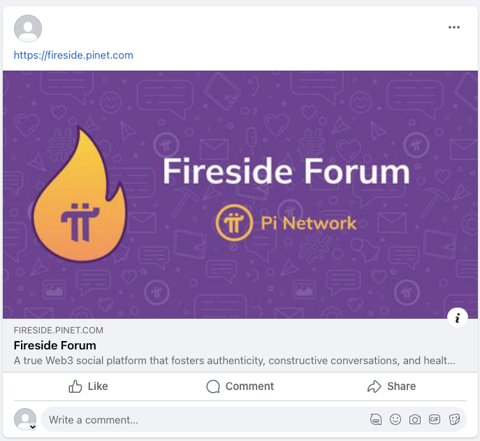
Task: Expand the commenting identity switcher arrow
Action: tap(32, 426)
